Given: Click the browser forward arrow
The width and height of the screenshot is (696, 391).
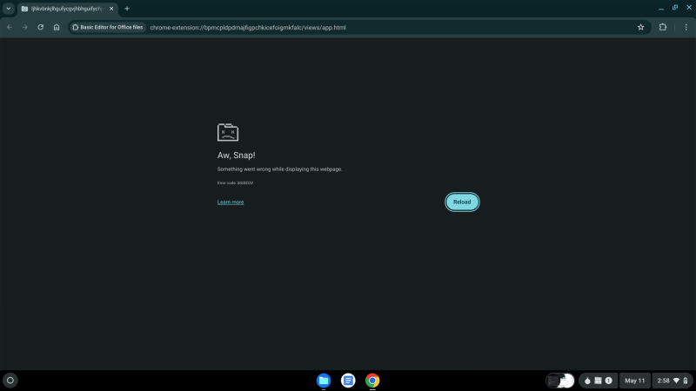Looking at the screenshot, I should click(x=25, y=27).
